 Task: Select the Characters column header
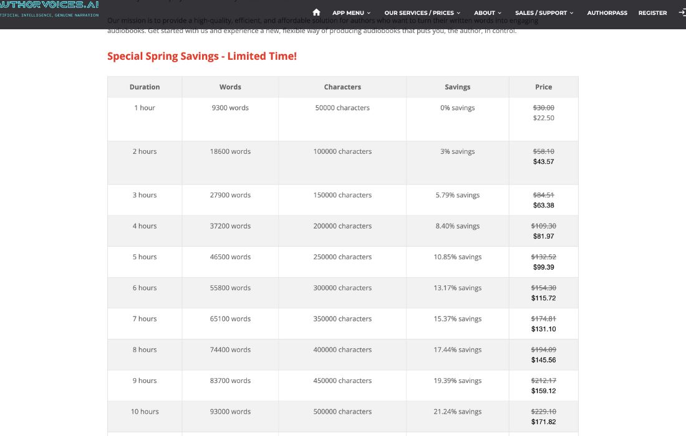pos(342,87)
